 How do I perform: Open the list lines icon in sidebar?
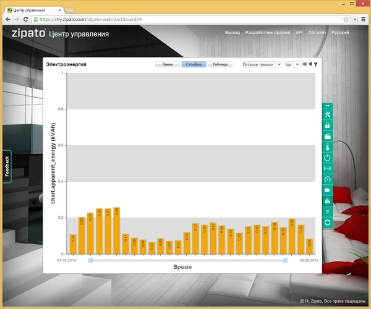click(x=328, y=211)
